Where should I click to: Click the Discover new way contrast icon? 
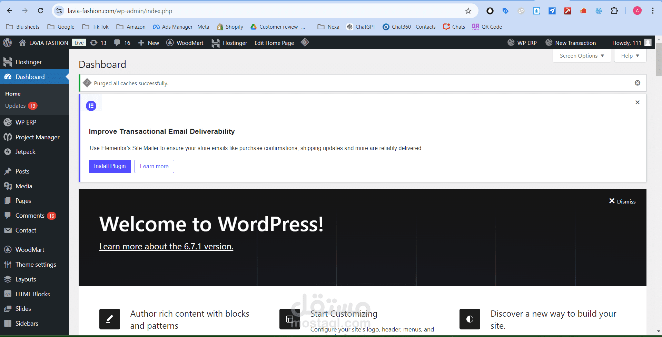(x=470, y=319)
